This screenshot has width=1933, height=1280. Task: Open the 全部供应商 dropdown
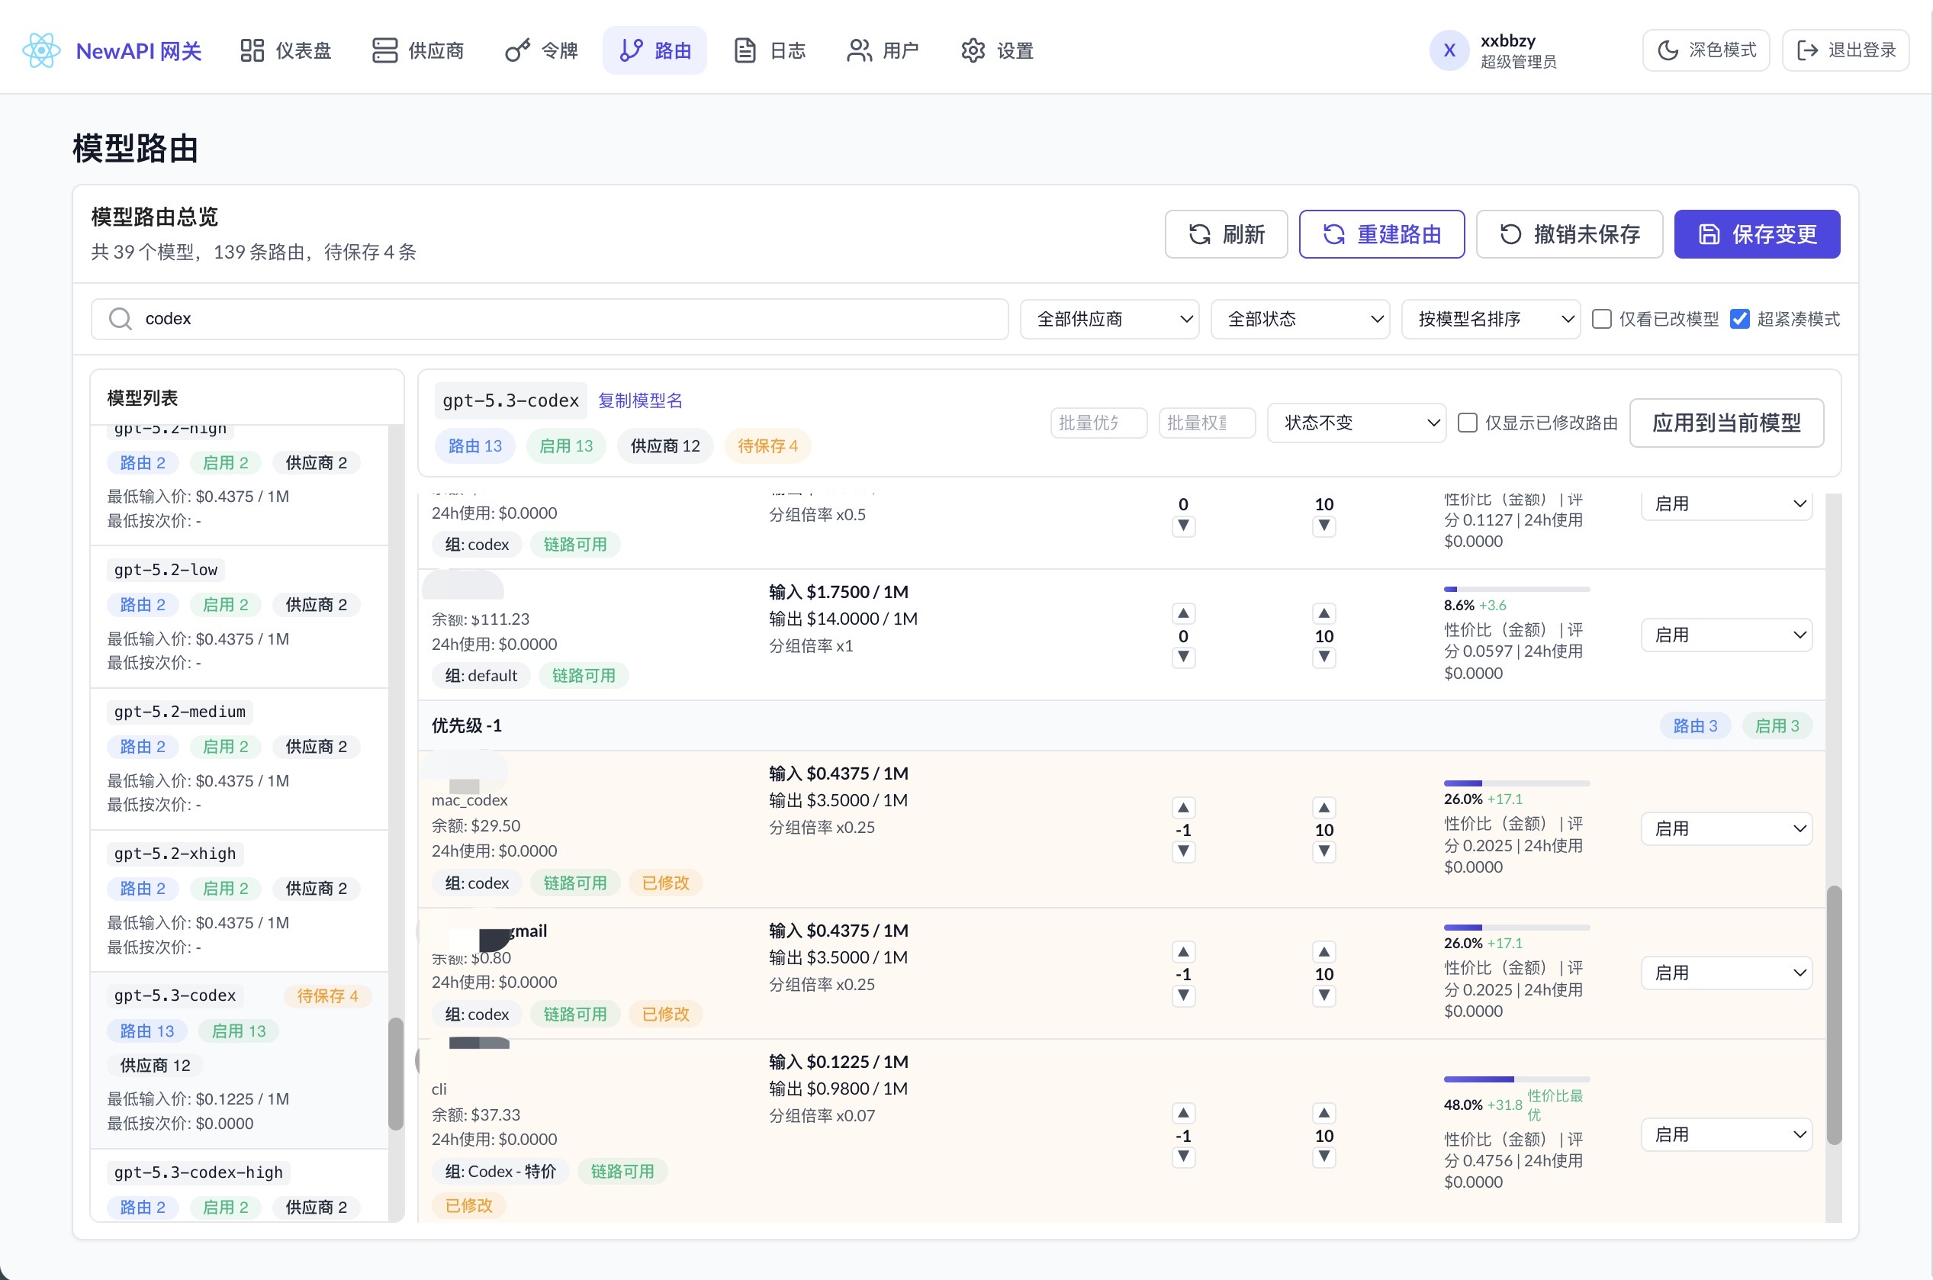(1109, 318)
